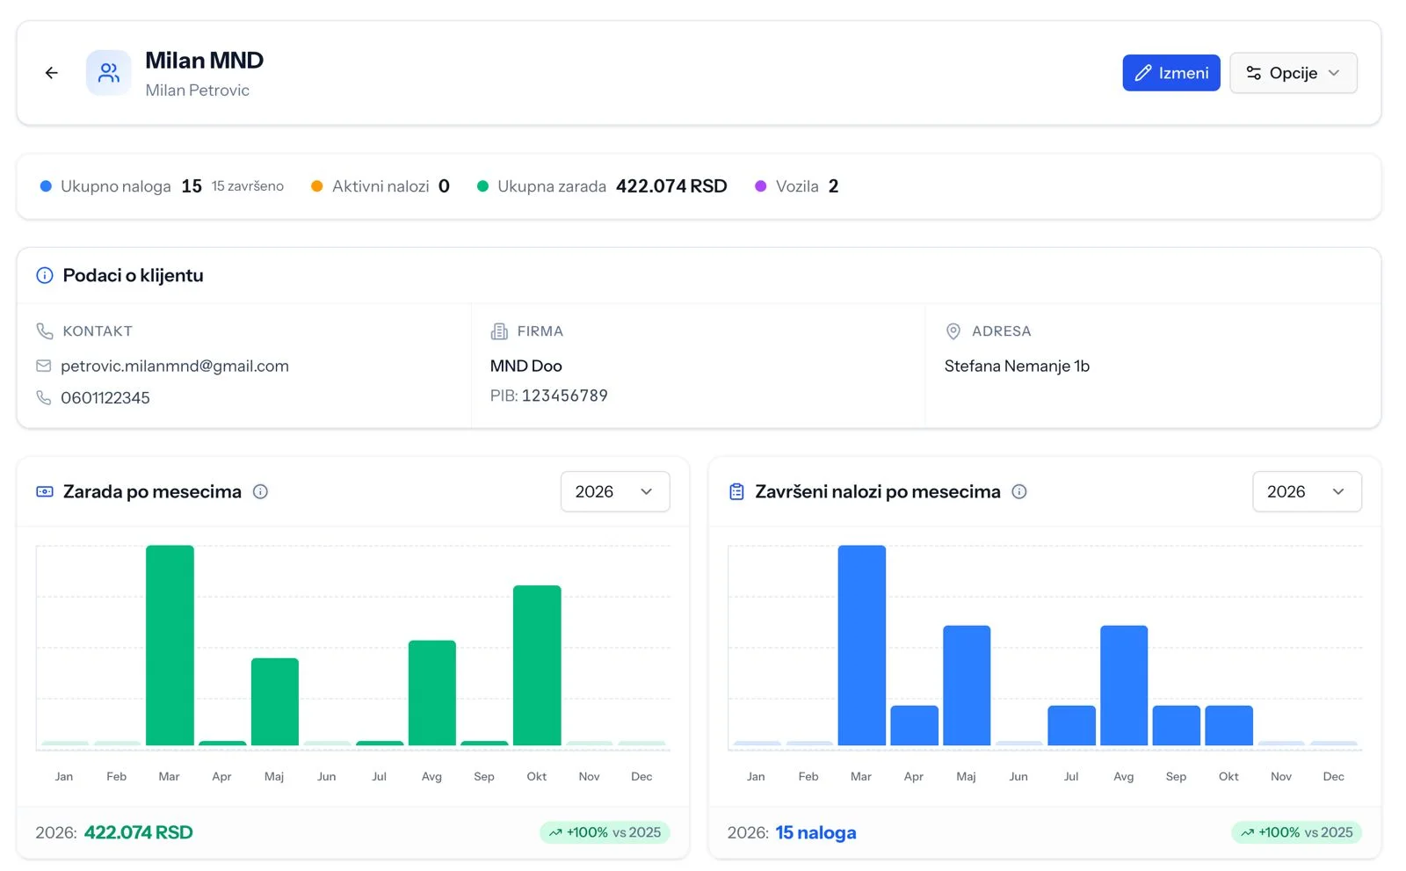Click the green Okt bar in Zarada chart
The height and width of the screenshot is (871, 1406).
coord(537,665)
